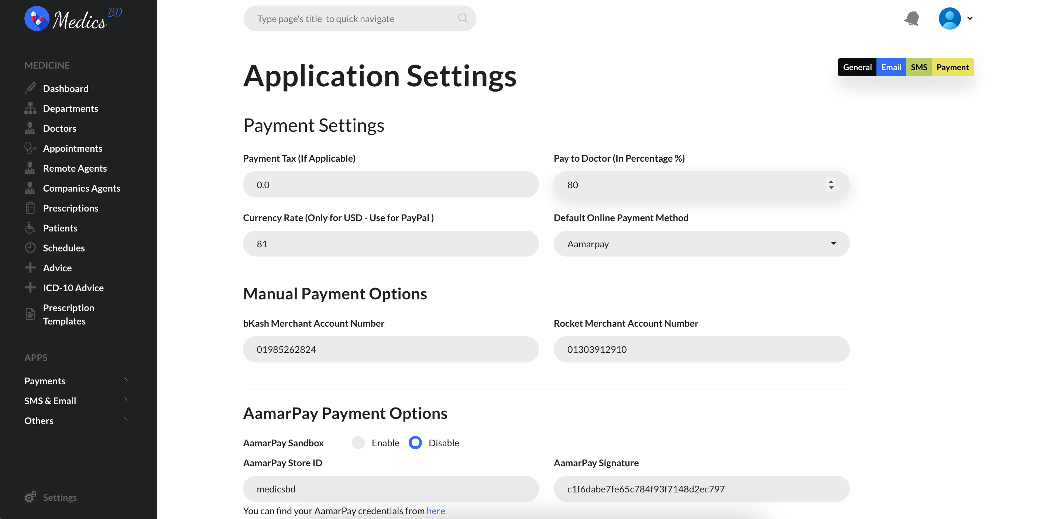Enable AamarPay Sandbox toggle
1047x519 pixels.
click(x=359, y=442)
